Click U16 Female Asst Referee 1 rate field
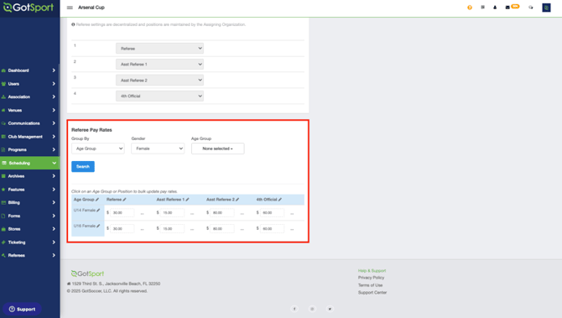This screenshot has width=562, height=318. (x=173, y=228)
